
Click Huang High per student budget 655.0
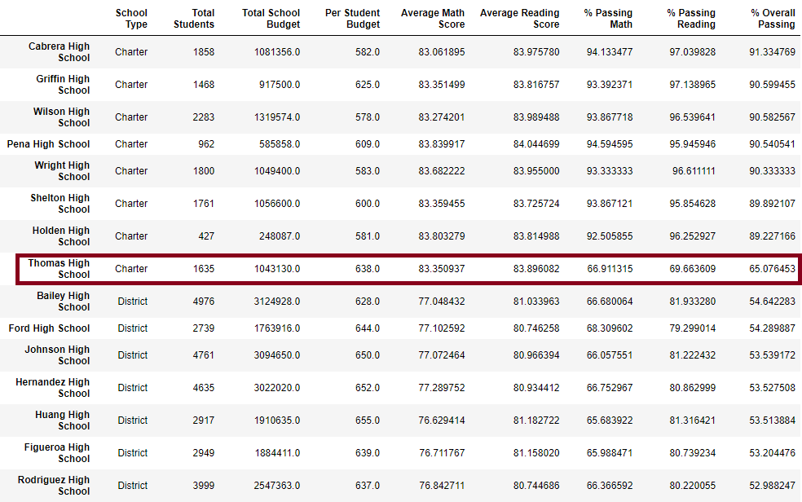[368, 421]
